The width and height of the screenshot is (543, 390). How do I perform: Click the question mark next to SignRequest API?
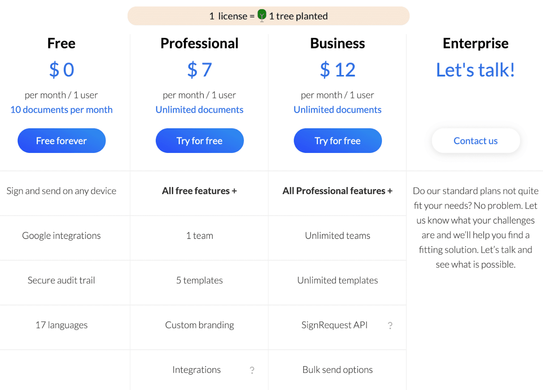coord(390,325)
